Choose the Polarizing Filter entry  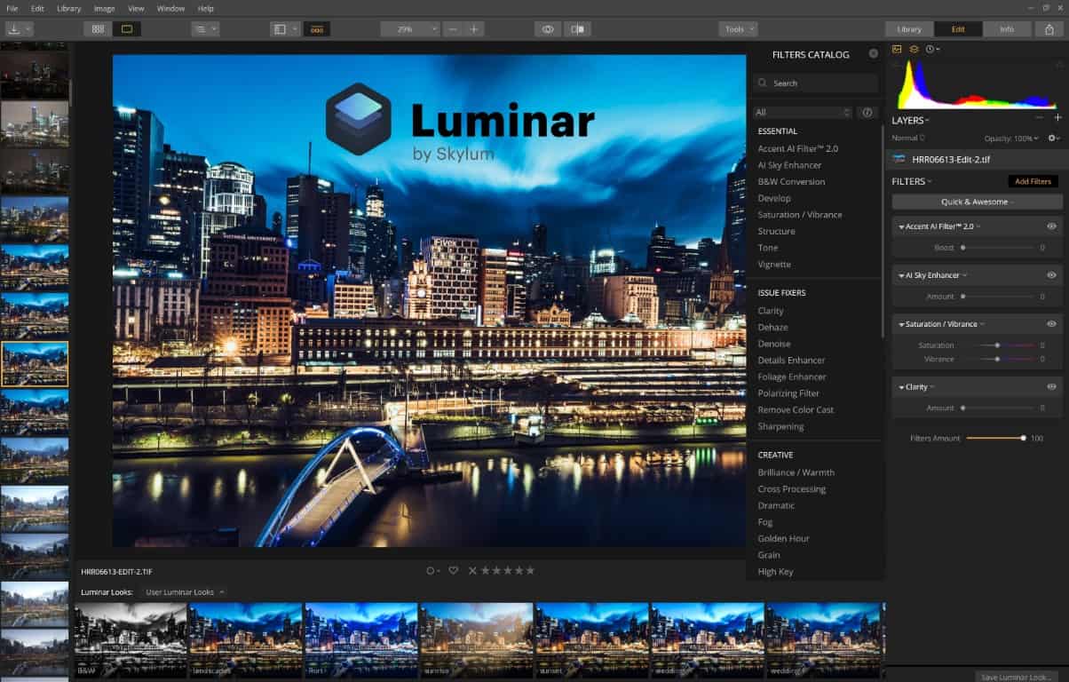click(788, 393)
